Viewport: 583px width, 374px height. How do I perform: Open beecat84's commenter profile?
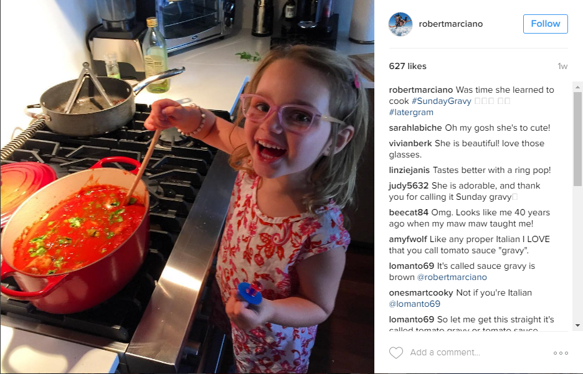coord(409,212)
